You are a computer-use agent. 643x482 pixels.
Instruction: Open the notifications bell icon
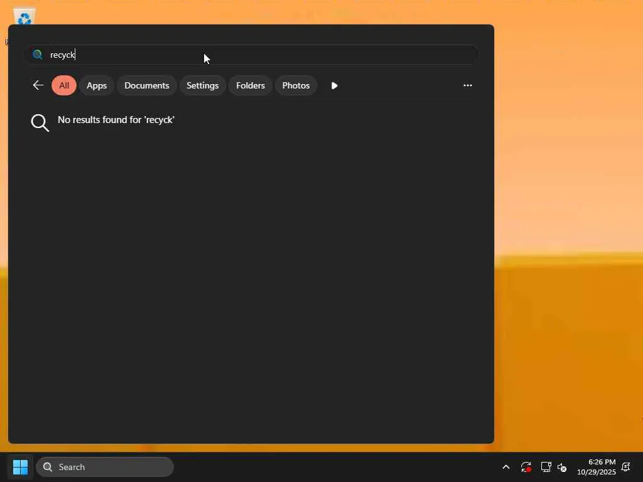tap(626, 467)
